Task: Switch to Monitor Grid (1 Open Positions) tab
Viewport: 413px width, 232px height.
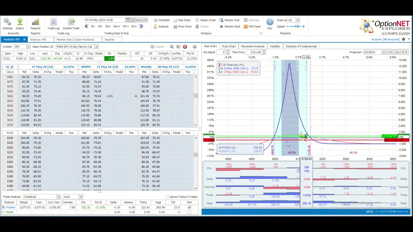Action: 76,40
